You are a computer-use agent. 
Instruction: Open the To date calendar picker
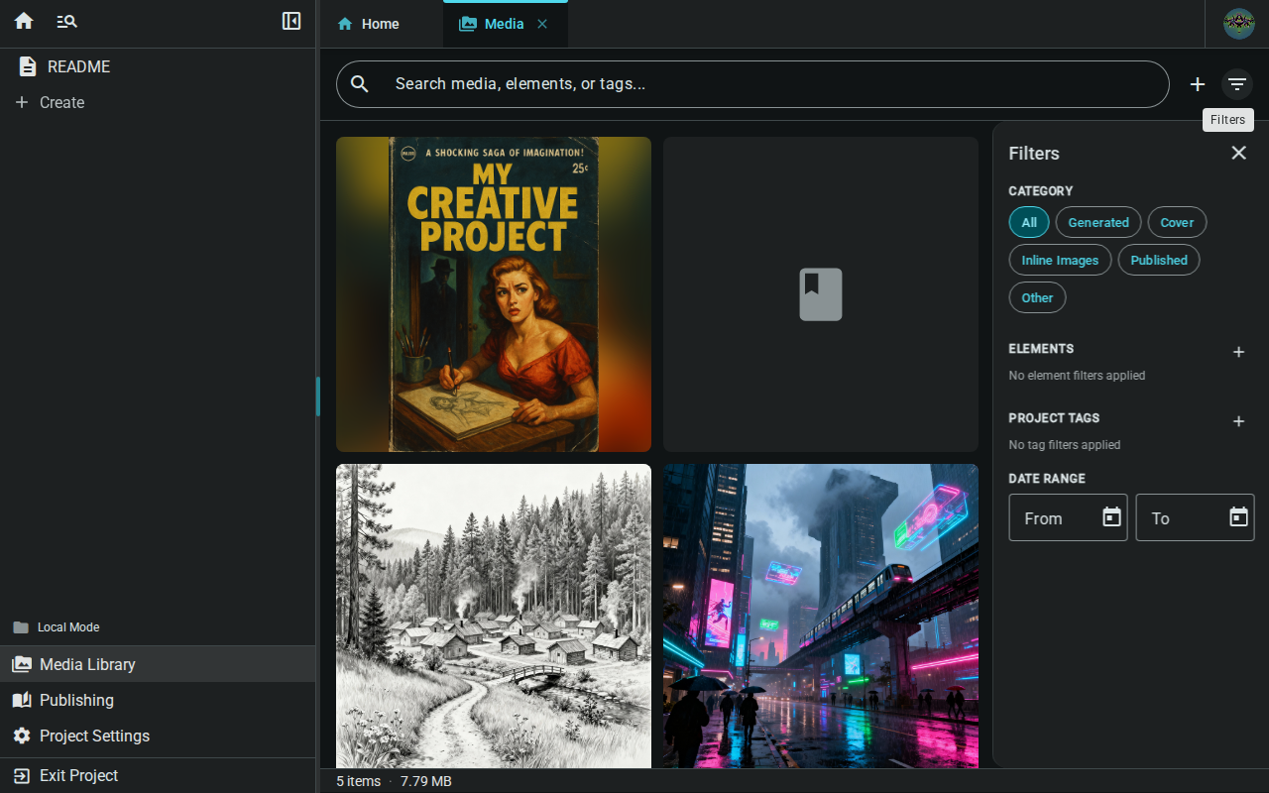point(1239,516)
